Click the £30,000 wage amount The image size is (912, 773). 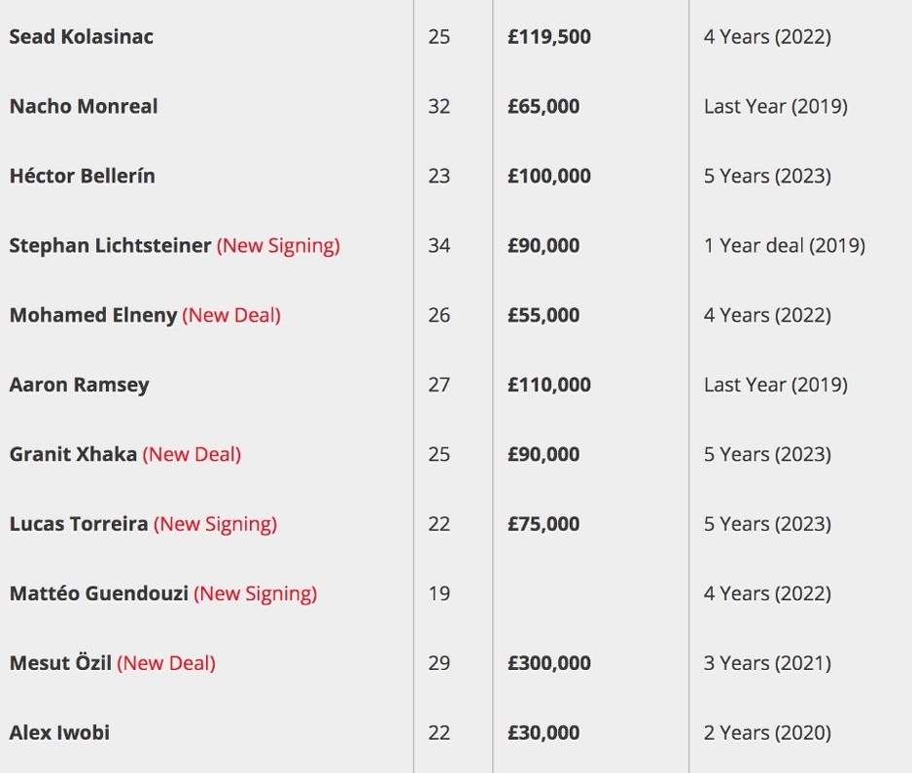[544, 732]
